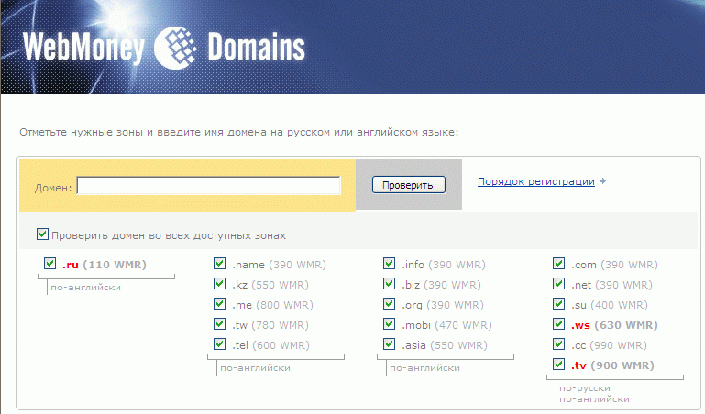
Task: Click the по-русски text under .tv
Action: 585,388
